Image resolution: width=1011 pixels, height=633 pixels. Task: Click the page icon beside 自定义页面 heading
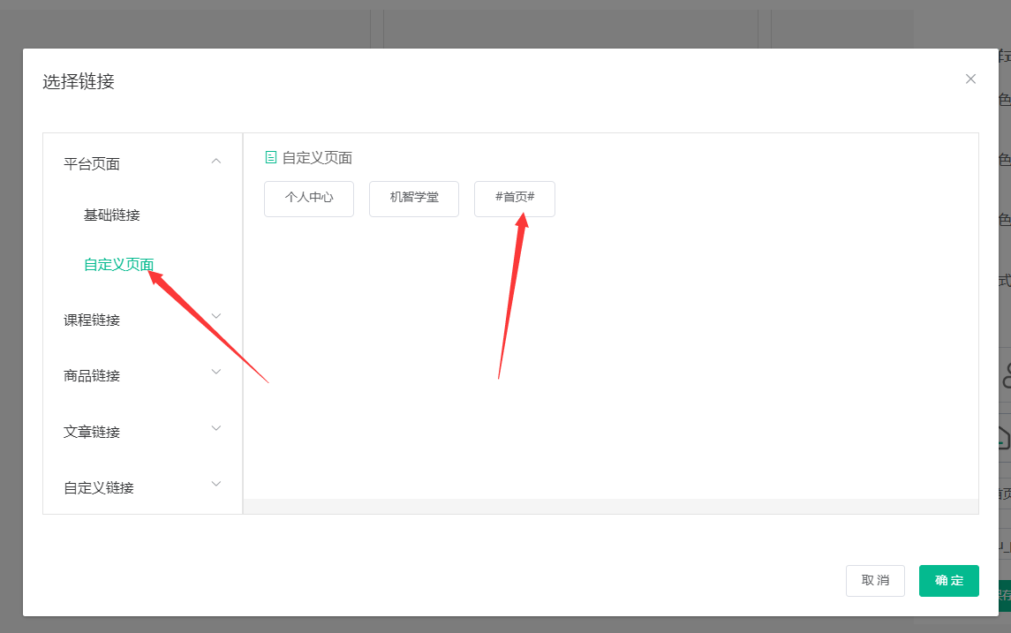point(271,157)
